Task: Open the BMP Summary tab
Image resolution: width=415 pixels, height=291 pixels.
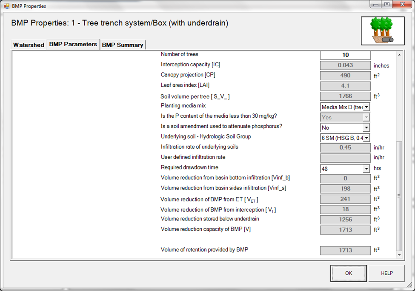Action: (x=123, y=45)
